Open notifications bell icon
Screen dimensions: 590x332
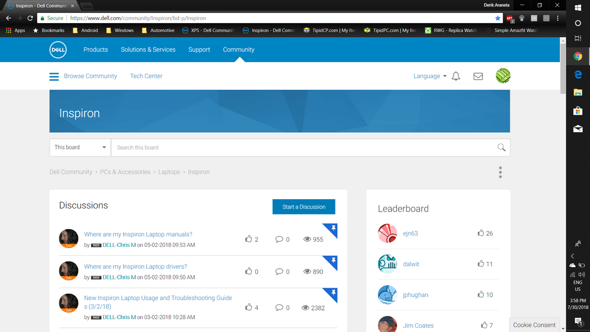pos(456,76)
